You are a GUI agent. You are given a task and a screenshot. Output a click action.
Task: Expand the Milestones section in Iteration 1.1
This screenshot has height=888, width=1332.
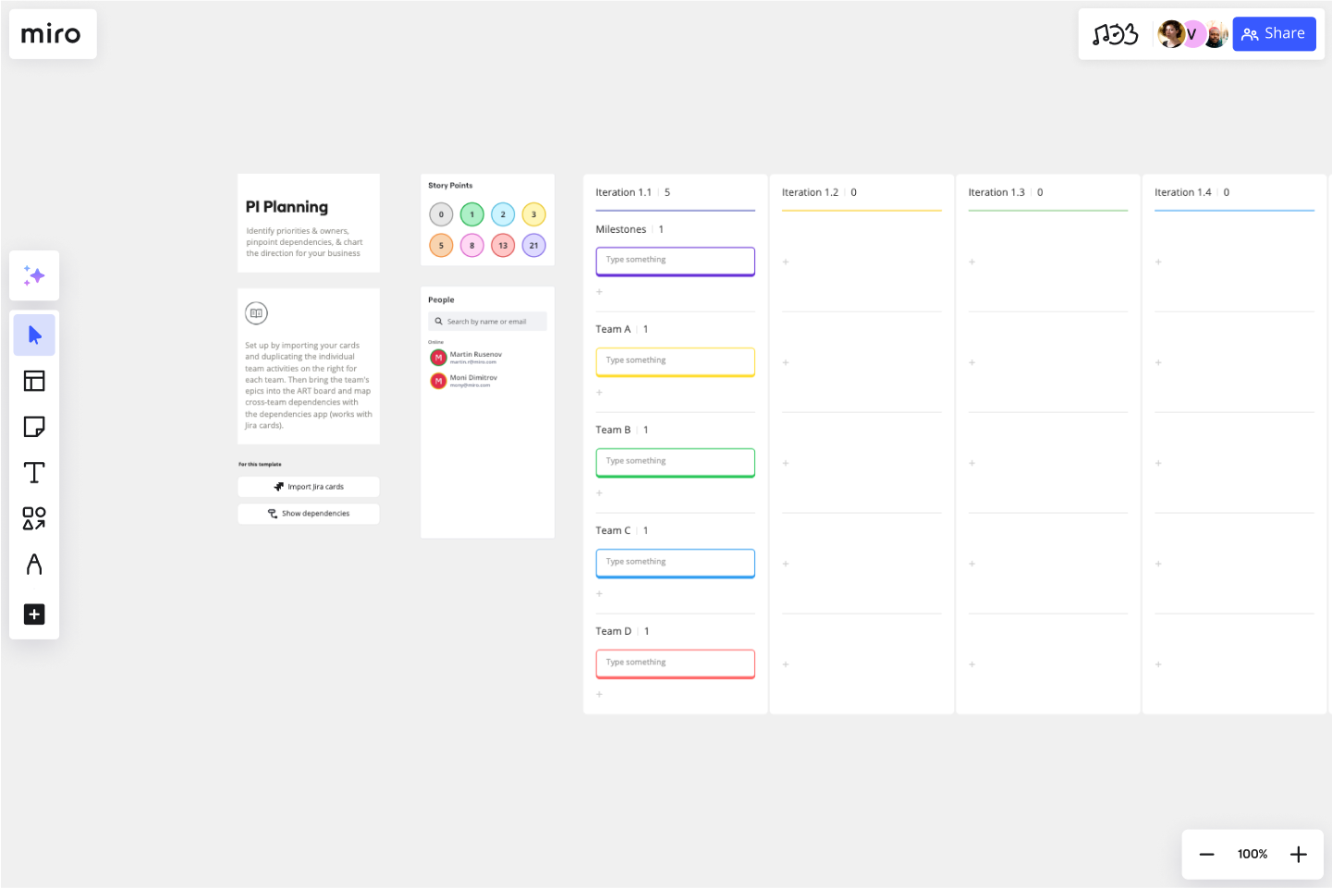coord(621,228)
